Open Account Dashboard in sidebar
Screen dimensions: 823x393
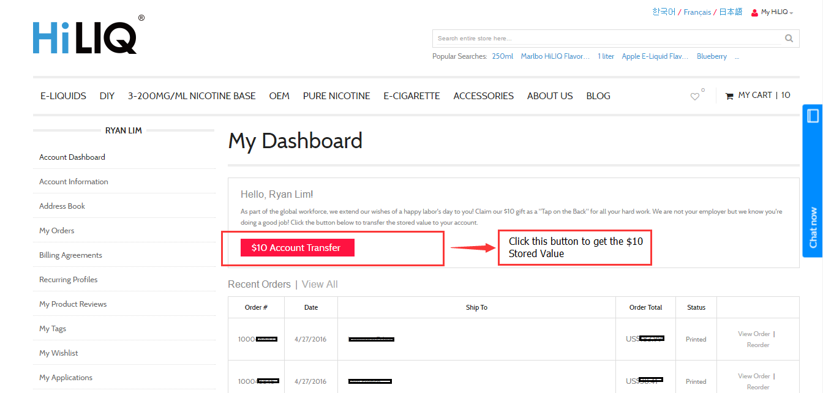pyautogui.click(x=72, y=157)
